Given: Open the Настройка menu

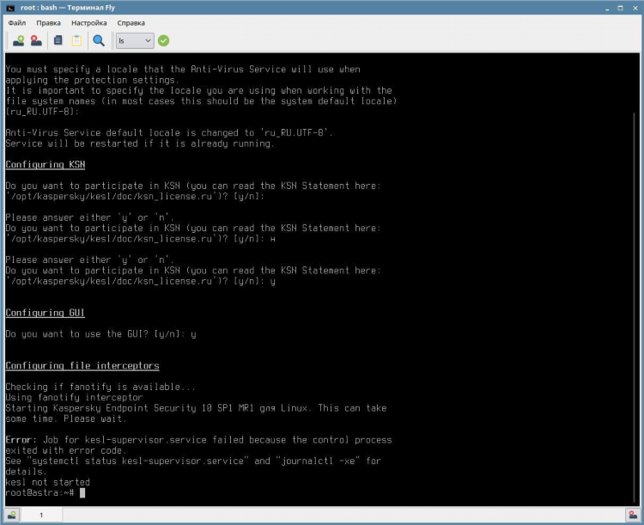Looking at the screenshot, I should (x=88, y=23).
